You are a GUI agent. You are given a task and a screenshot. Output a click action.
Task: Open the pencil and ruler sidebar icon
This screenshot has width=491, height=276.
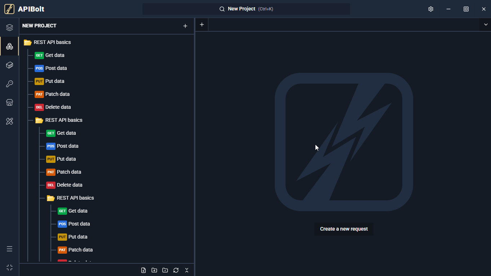tap(10, 121)
